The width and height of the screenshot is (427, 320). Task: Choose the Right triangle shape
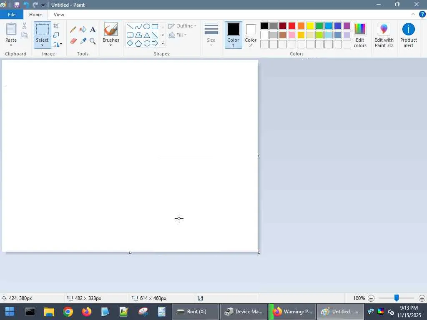[x=155, y=35]
